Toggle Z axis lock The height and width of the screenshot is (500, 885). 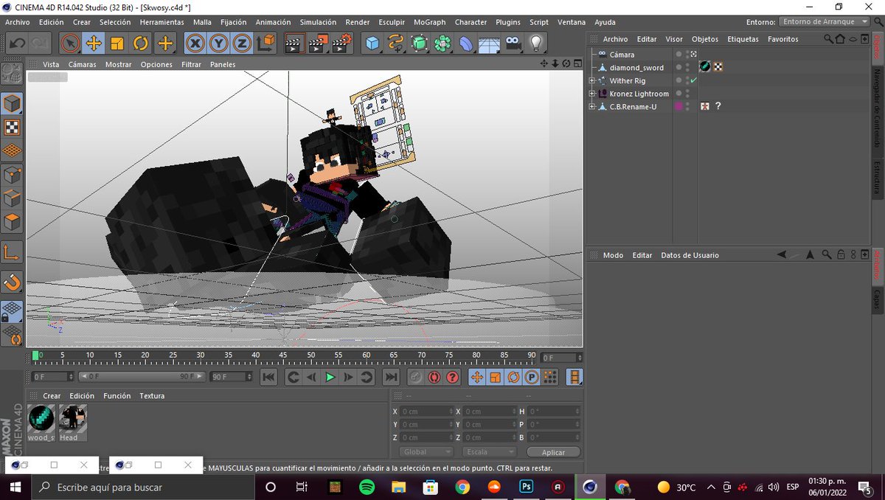242,44
